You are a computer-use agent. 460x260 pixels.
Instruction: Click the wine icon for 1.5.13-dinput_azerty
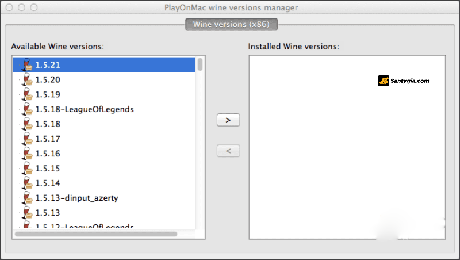[x=27, y=198]
